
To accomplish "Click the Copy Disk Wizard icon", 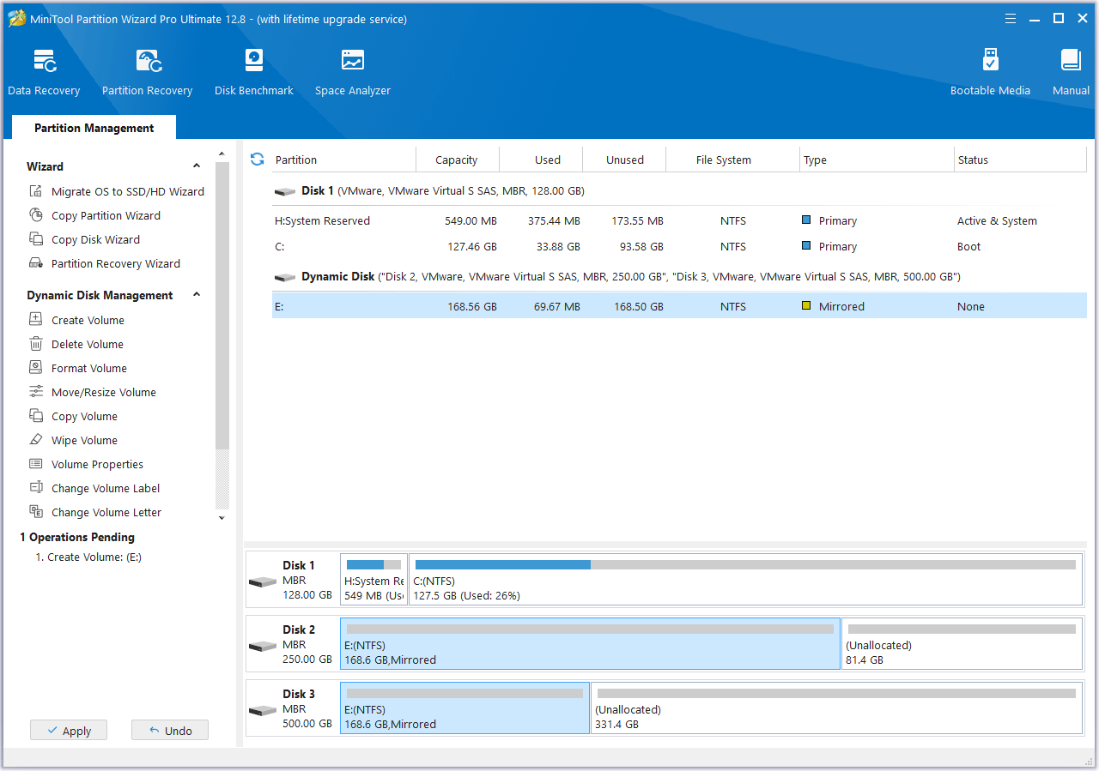I will pos(36,239).
